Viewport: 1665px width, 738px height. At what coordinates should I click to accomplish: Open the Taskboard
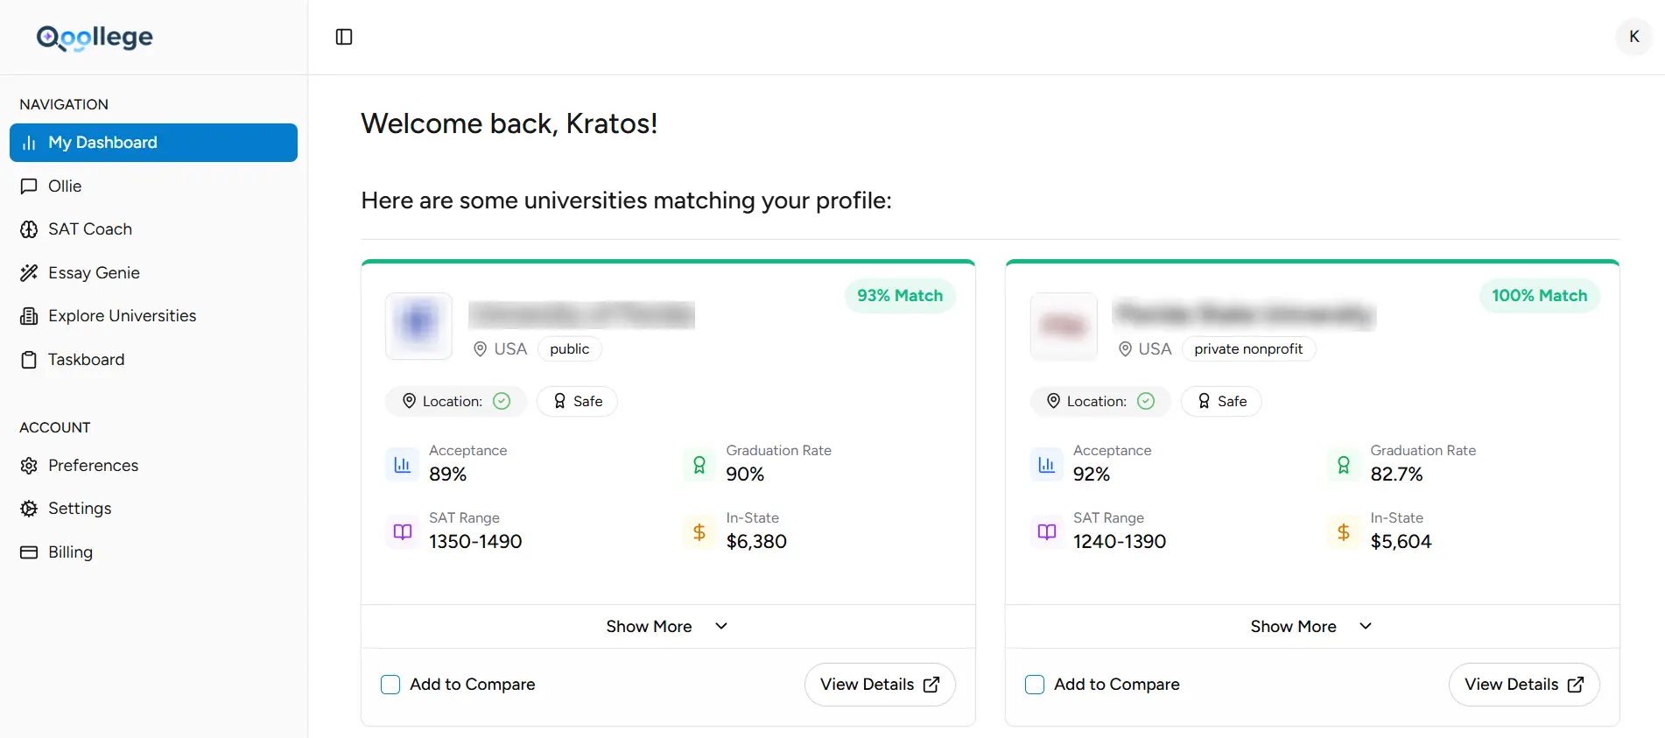(x=87, y=359)
